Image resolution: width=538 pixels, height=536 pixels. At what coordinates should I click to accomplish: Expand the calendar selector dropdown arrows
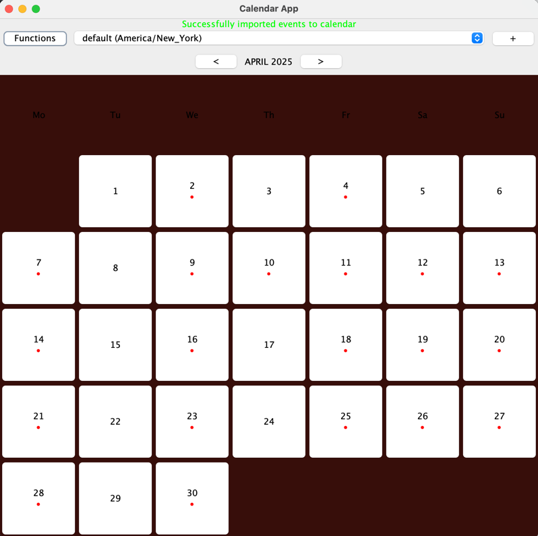click(x=477, y=38)
